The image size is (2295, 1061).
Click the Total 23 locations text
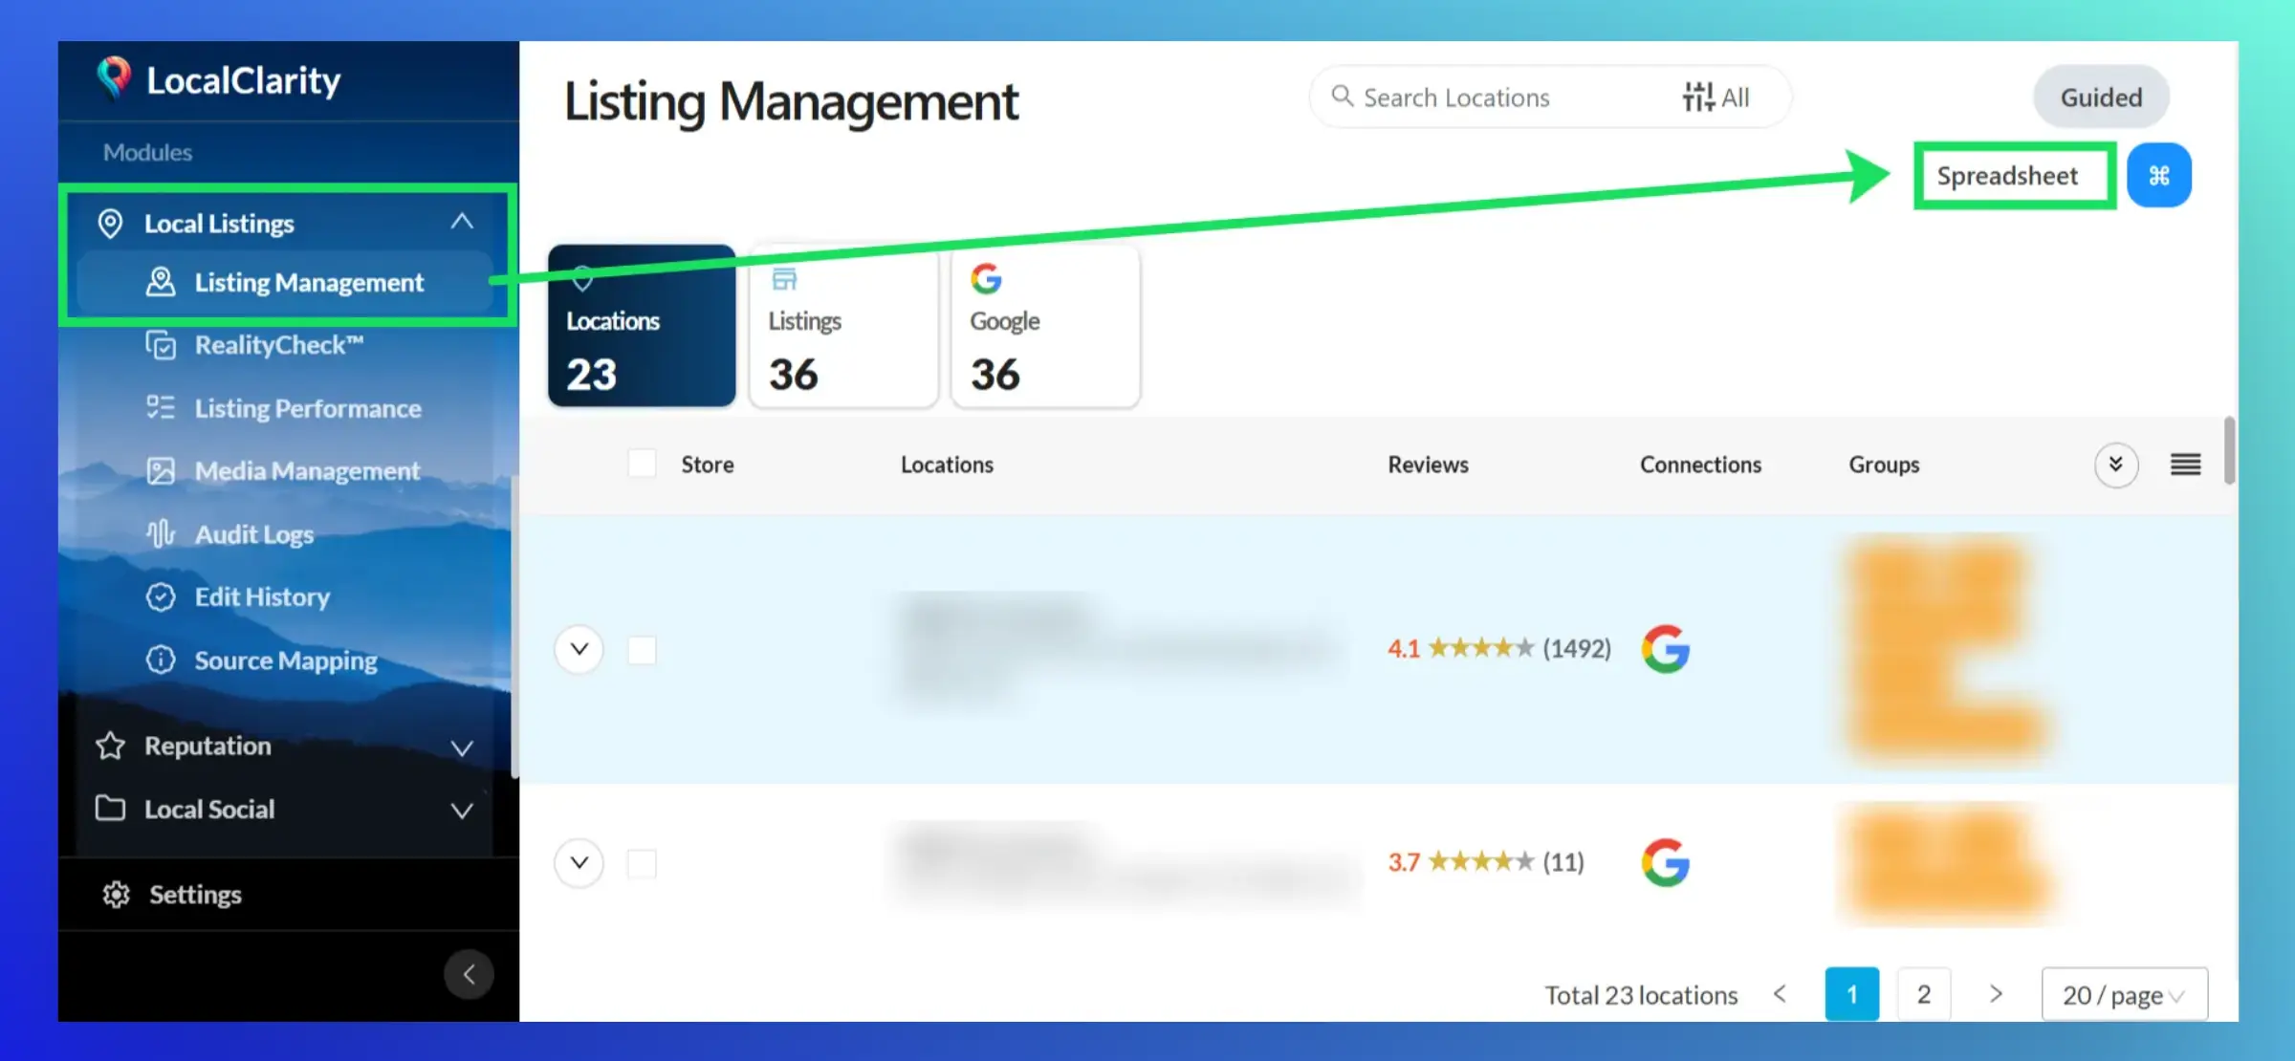(x=1641, y=995)
